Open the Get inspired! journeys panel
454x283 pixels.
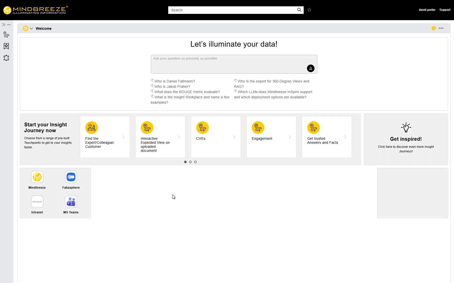[406, 139]
